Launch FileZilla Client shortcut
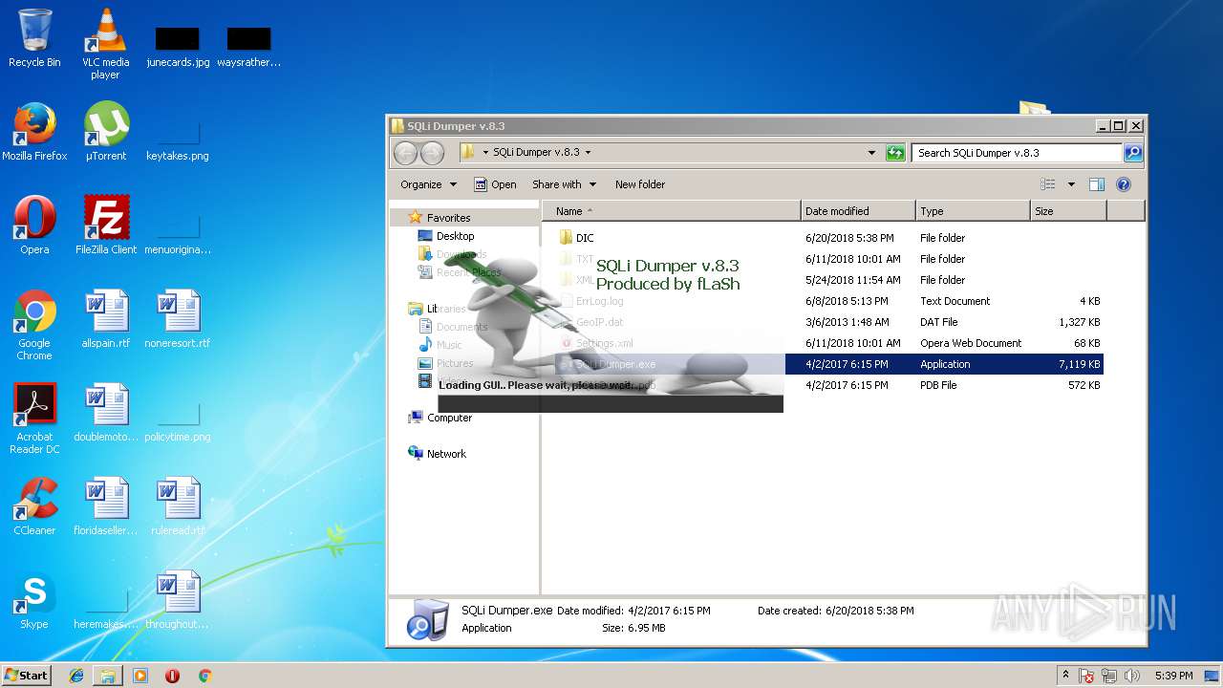1223x688 pixels. [x=105, y=226]
